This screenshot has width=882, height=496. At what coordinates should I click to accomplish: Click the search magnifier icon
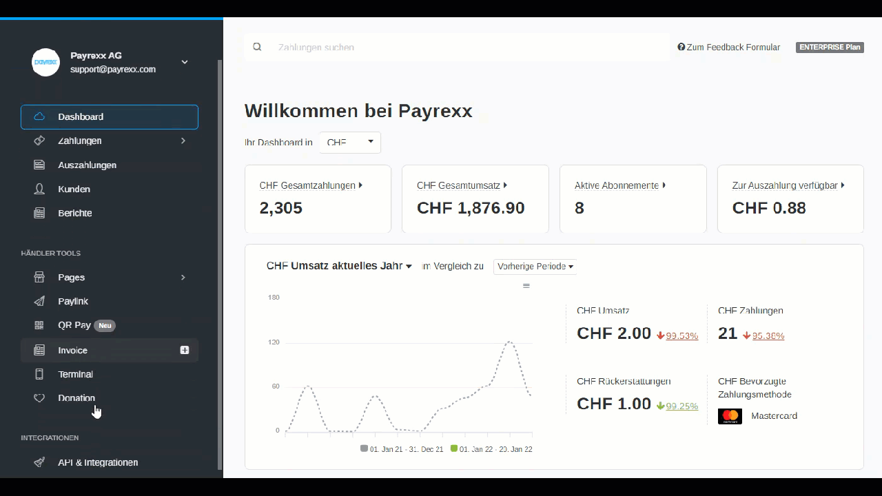[257, 47]
